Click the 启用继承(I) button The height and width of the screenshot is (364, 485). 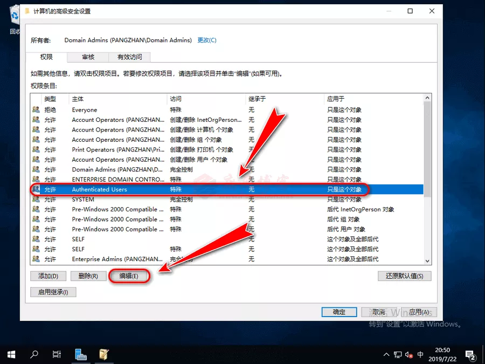coord(53,292)
